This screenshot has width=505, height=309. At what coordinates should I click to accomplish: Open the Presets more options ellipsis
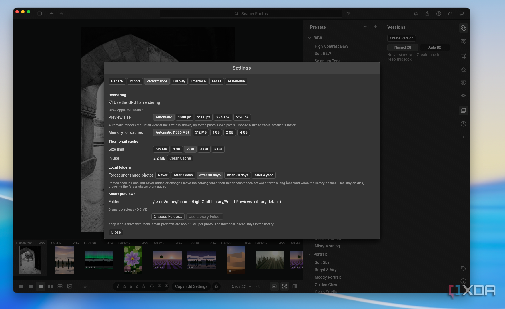(366, 27)
